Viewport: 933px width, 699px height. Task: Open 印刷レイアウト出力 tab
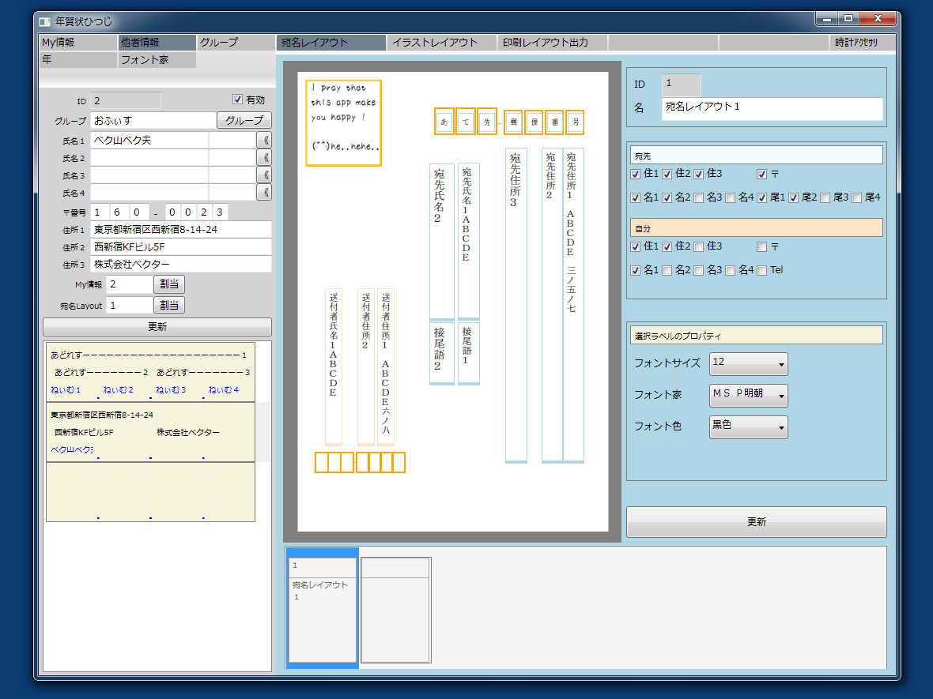(552, 42)
